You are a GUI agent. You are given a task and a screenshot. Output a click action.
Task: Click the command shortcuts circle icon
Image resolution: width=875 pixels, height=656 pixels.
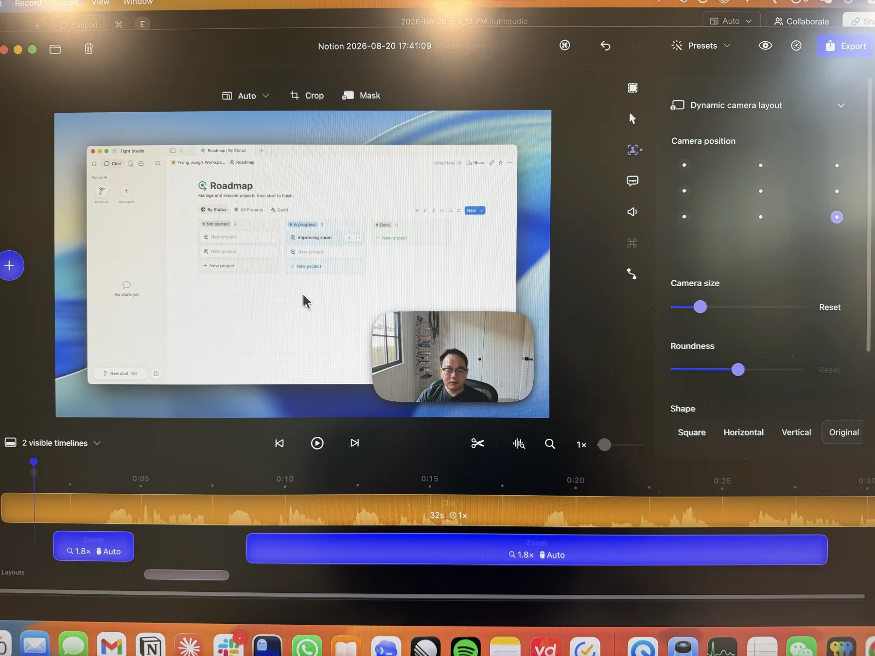click(564, 45)
